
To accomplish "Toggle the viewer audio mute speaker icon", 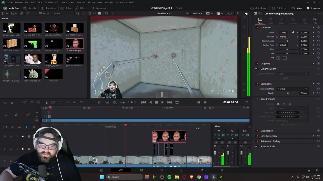I will pyautogui.click(x=247, y=13).
